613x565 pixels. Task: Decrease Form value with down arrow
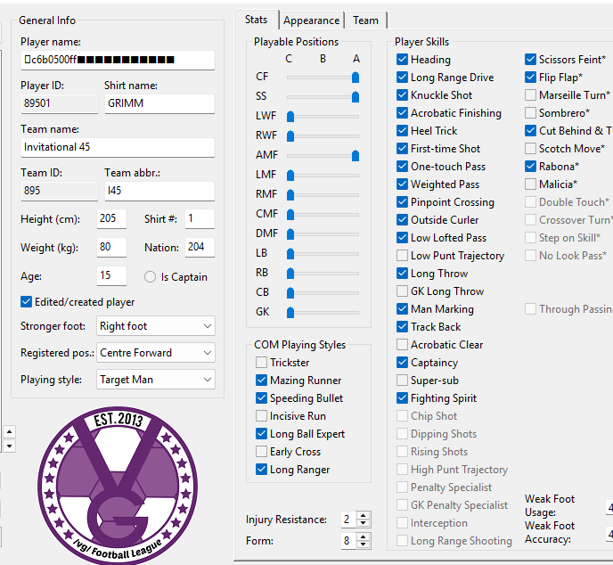pos(364,545)
